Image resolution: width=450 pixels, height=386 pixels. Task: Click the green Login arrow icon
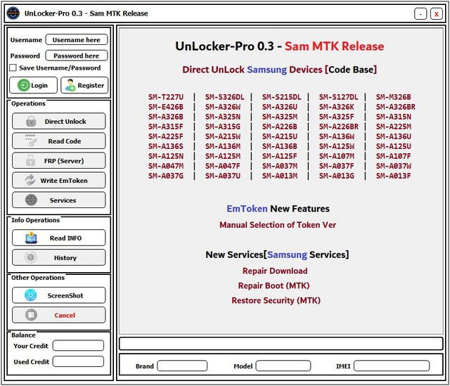pos(23,85)
